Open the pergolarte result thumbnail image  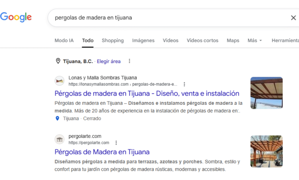pyautogui.click(x=266, y=151)
